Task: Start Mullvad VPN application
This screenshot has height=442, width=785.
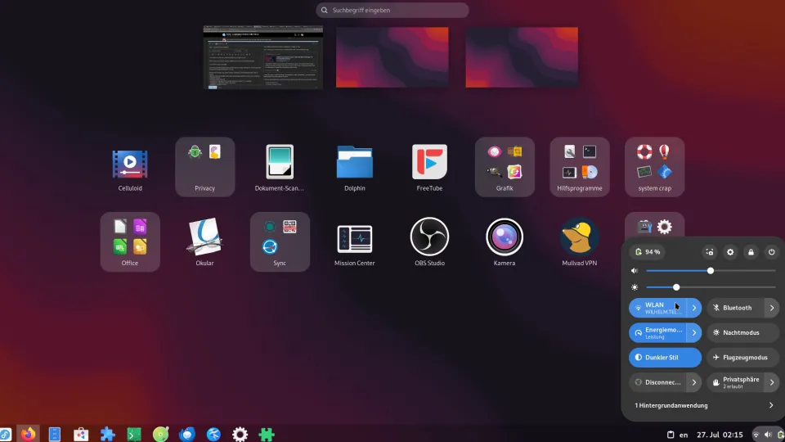Action: (x=580, y=237)
